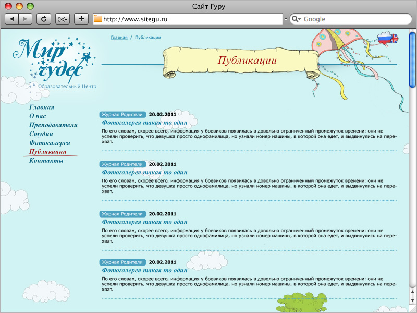Open the Преподаватели menu item
This screenshot has height=313, width=417.
(x=53, y=125)
